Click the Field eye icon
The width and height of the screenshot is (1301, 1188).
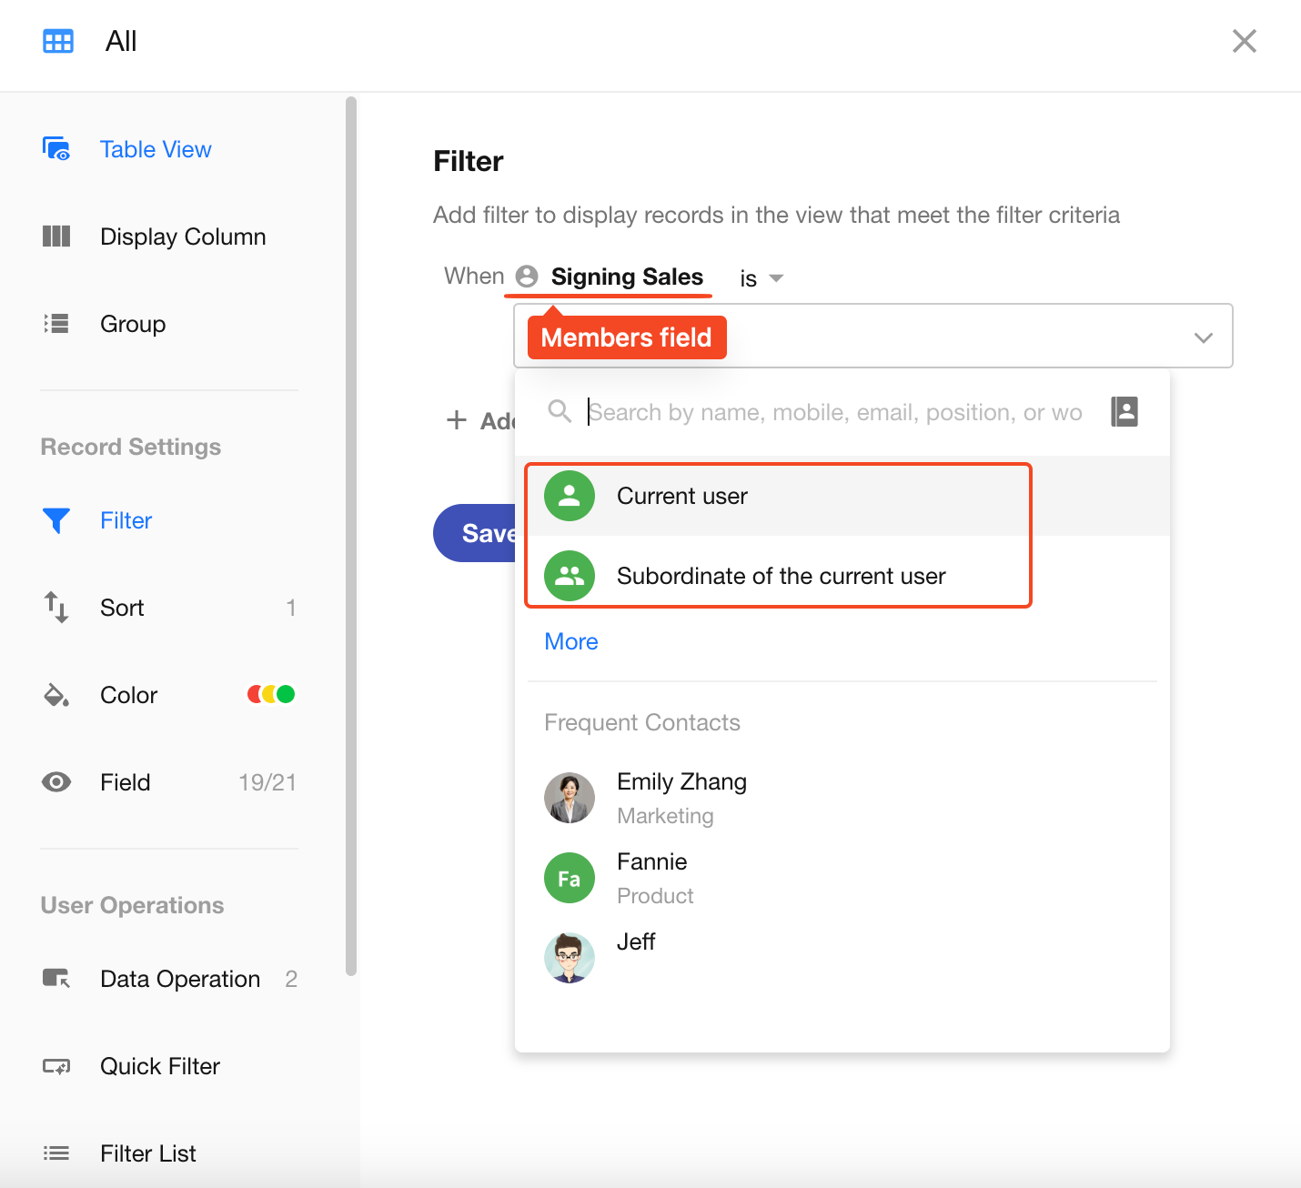56,782
